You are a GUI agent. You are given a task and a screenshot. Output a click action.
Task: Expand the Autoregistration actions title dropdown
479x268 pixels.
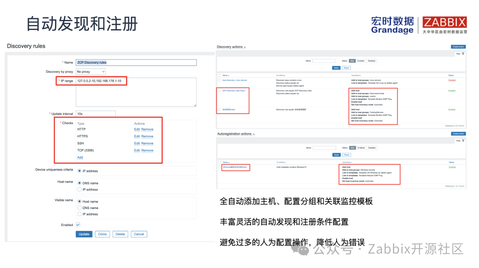click(x=236, y=134)
